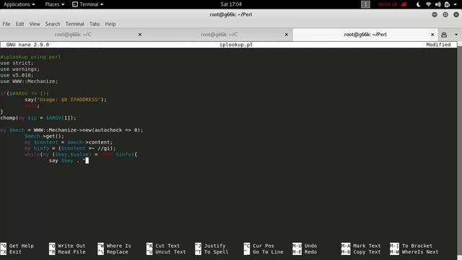Click the battery power icon

447,4
